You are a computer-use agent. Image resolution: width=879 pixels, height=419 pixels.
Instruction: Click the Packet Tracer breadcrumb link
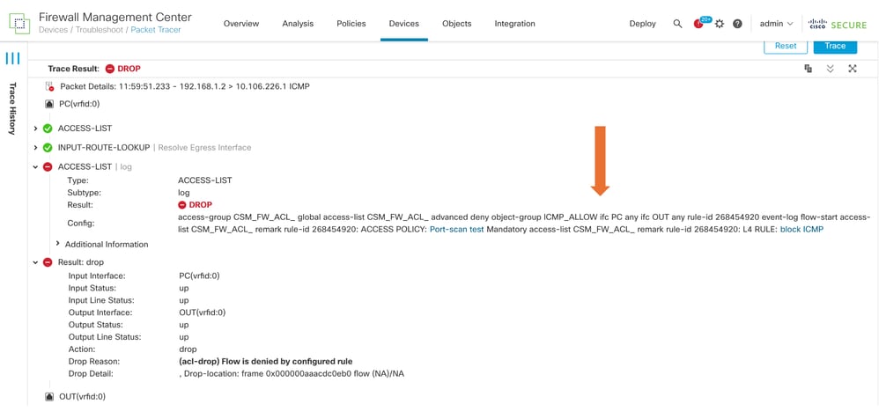pos(156,30)
